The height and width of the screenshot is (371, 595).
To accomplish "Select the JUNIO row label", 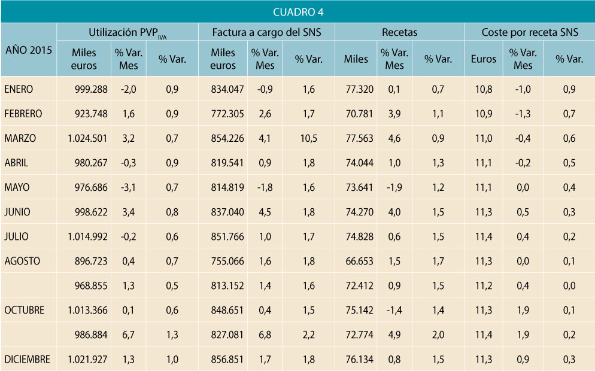I will pyautogui.click(x=17, y=212).
